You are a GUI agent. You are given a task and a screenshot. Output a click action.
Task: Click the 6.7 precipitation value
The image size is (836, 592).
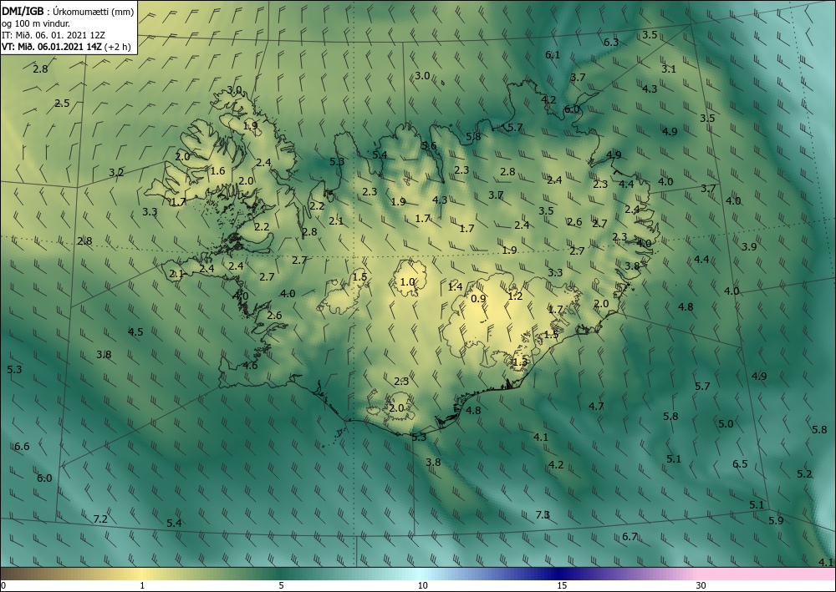pyautogui.click(x=630, y=536)
